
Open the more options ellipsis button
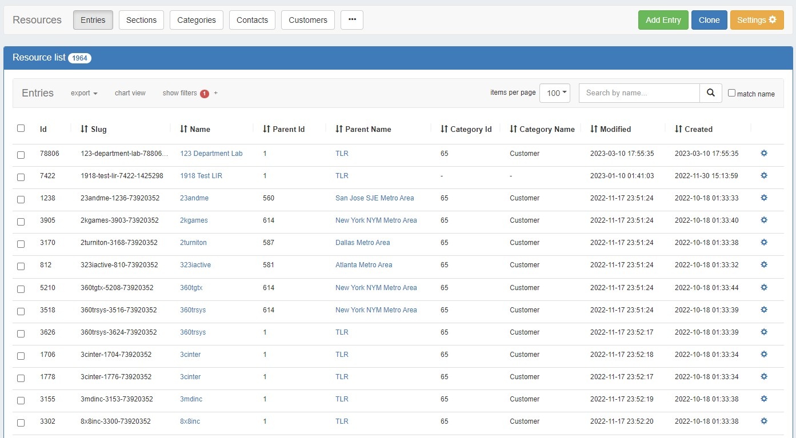(352, 20)
